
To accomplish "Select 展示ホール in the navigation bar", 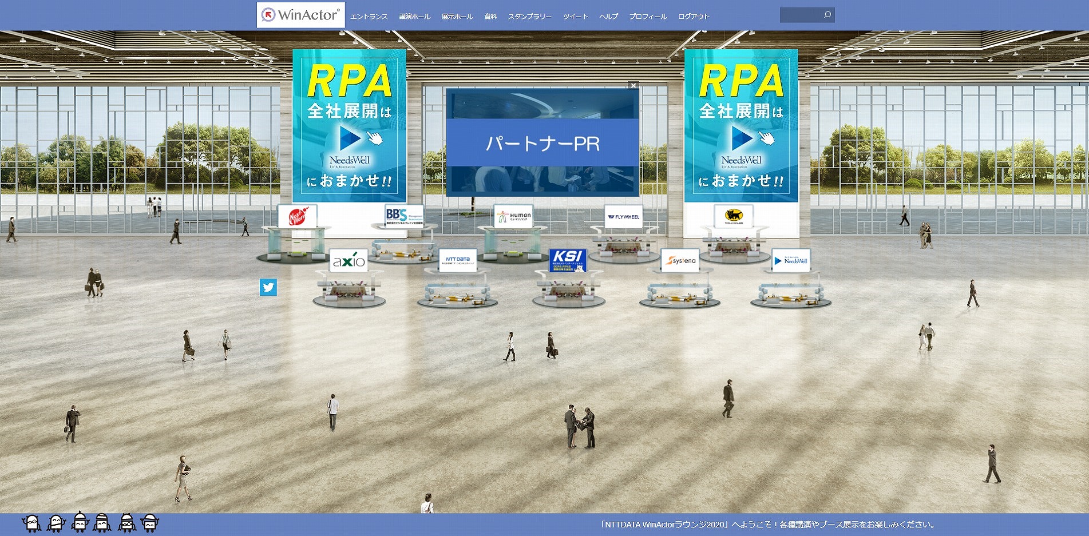I will point(457,17).
